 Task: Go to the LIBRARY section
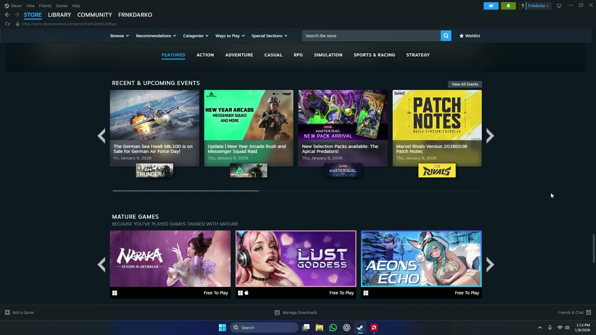[x=60, y=15]
